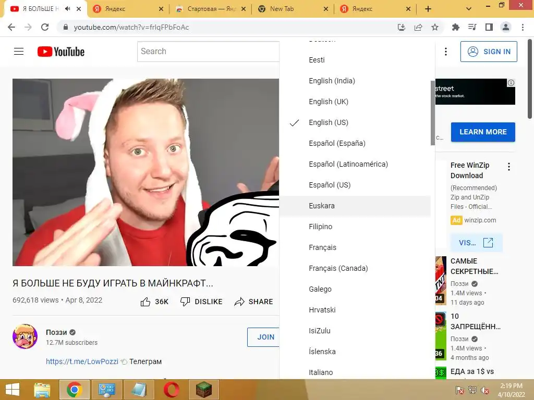534x400 pixels.
Task: Select Hrvatski language
Action: pos(355,310)
